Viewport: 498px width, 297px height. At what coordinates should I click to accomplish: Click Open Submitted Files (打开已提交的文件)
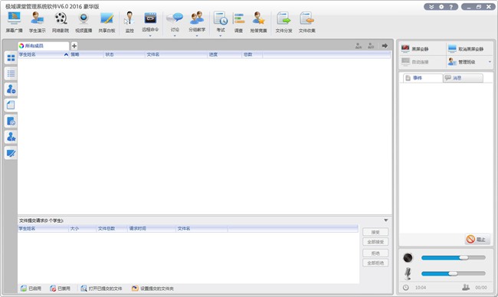pyautogui.click(x=101, y=288)
